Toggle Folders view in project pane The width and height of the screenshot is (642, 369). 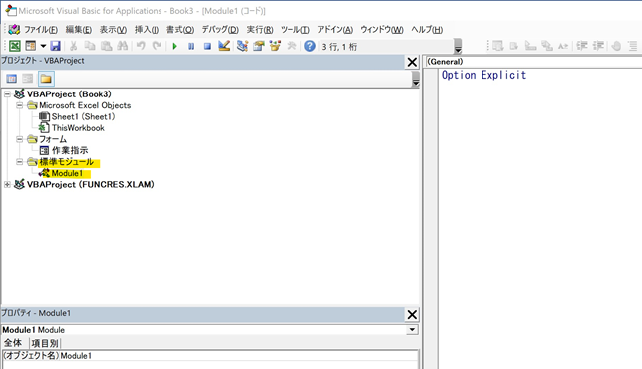(x=46, y=79)
